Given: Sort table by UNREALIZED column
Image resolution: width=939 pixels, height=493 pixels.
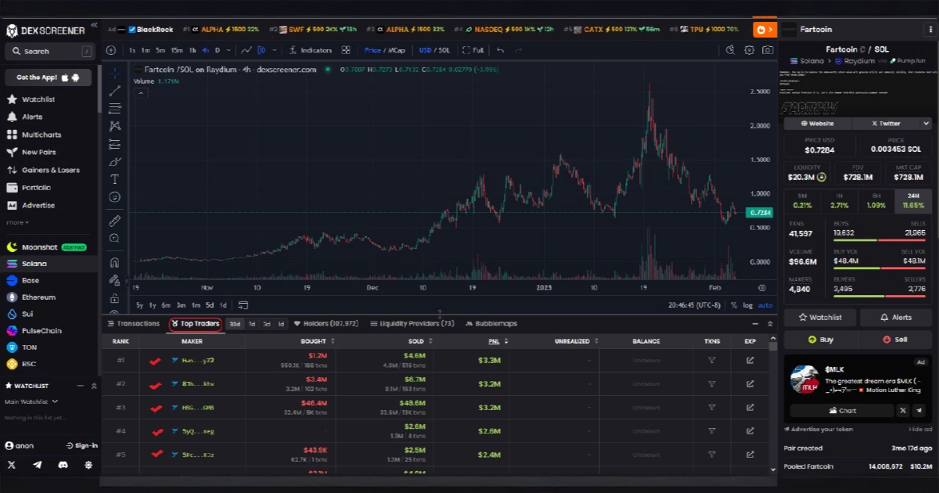Looking at the screenshot, I should pos(577,341).
